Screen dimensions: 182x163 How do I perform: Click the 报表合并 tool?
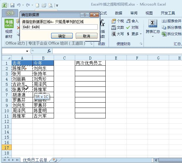[x=171, y=21]
